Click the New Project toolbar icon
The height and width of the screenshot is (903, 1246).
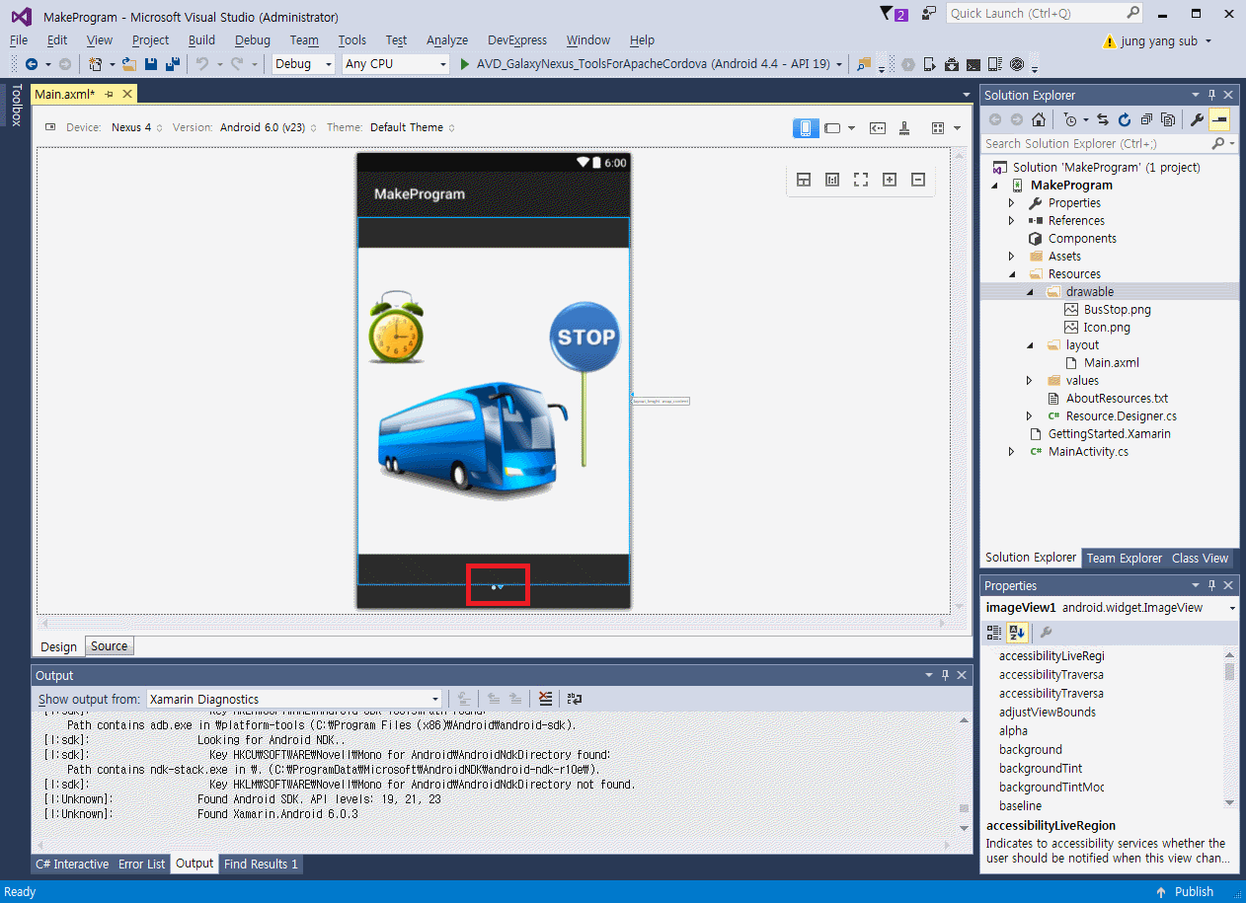pos(96,64)
